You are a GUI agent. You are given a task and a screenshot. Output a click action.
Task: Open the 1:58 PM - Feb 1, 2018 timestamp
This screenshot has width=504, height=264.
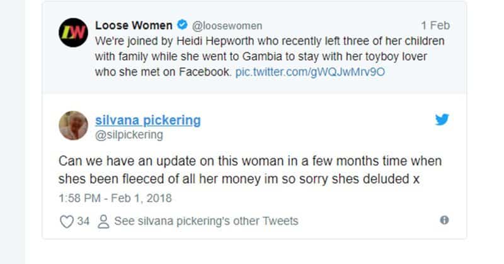click(x=115, y=198)
